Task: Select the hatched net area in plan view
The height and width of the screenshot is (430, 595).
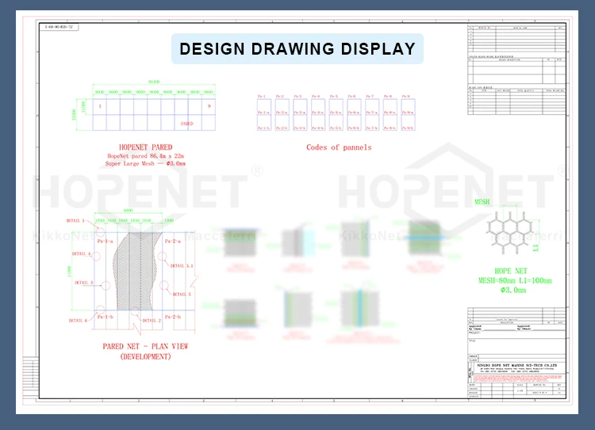Action: (x=135, y=269)
